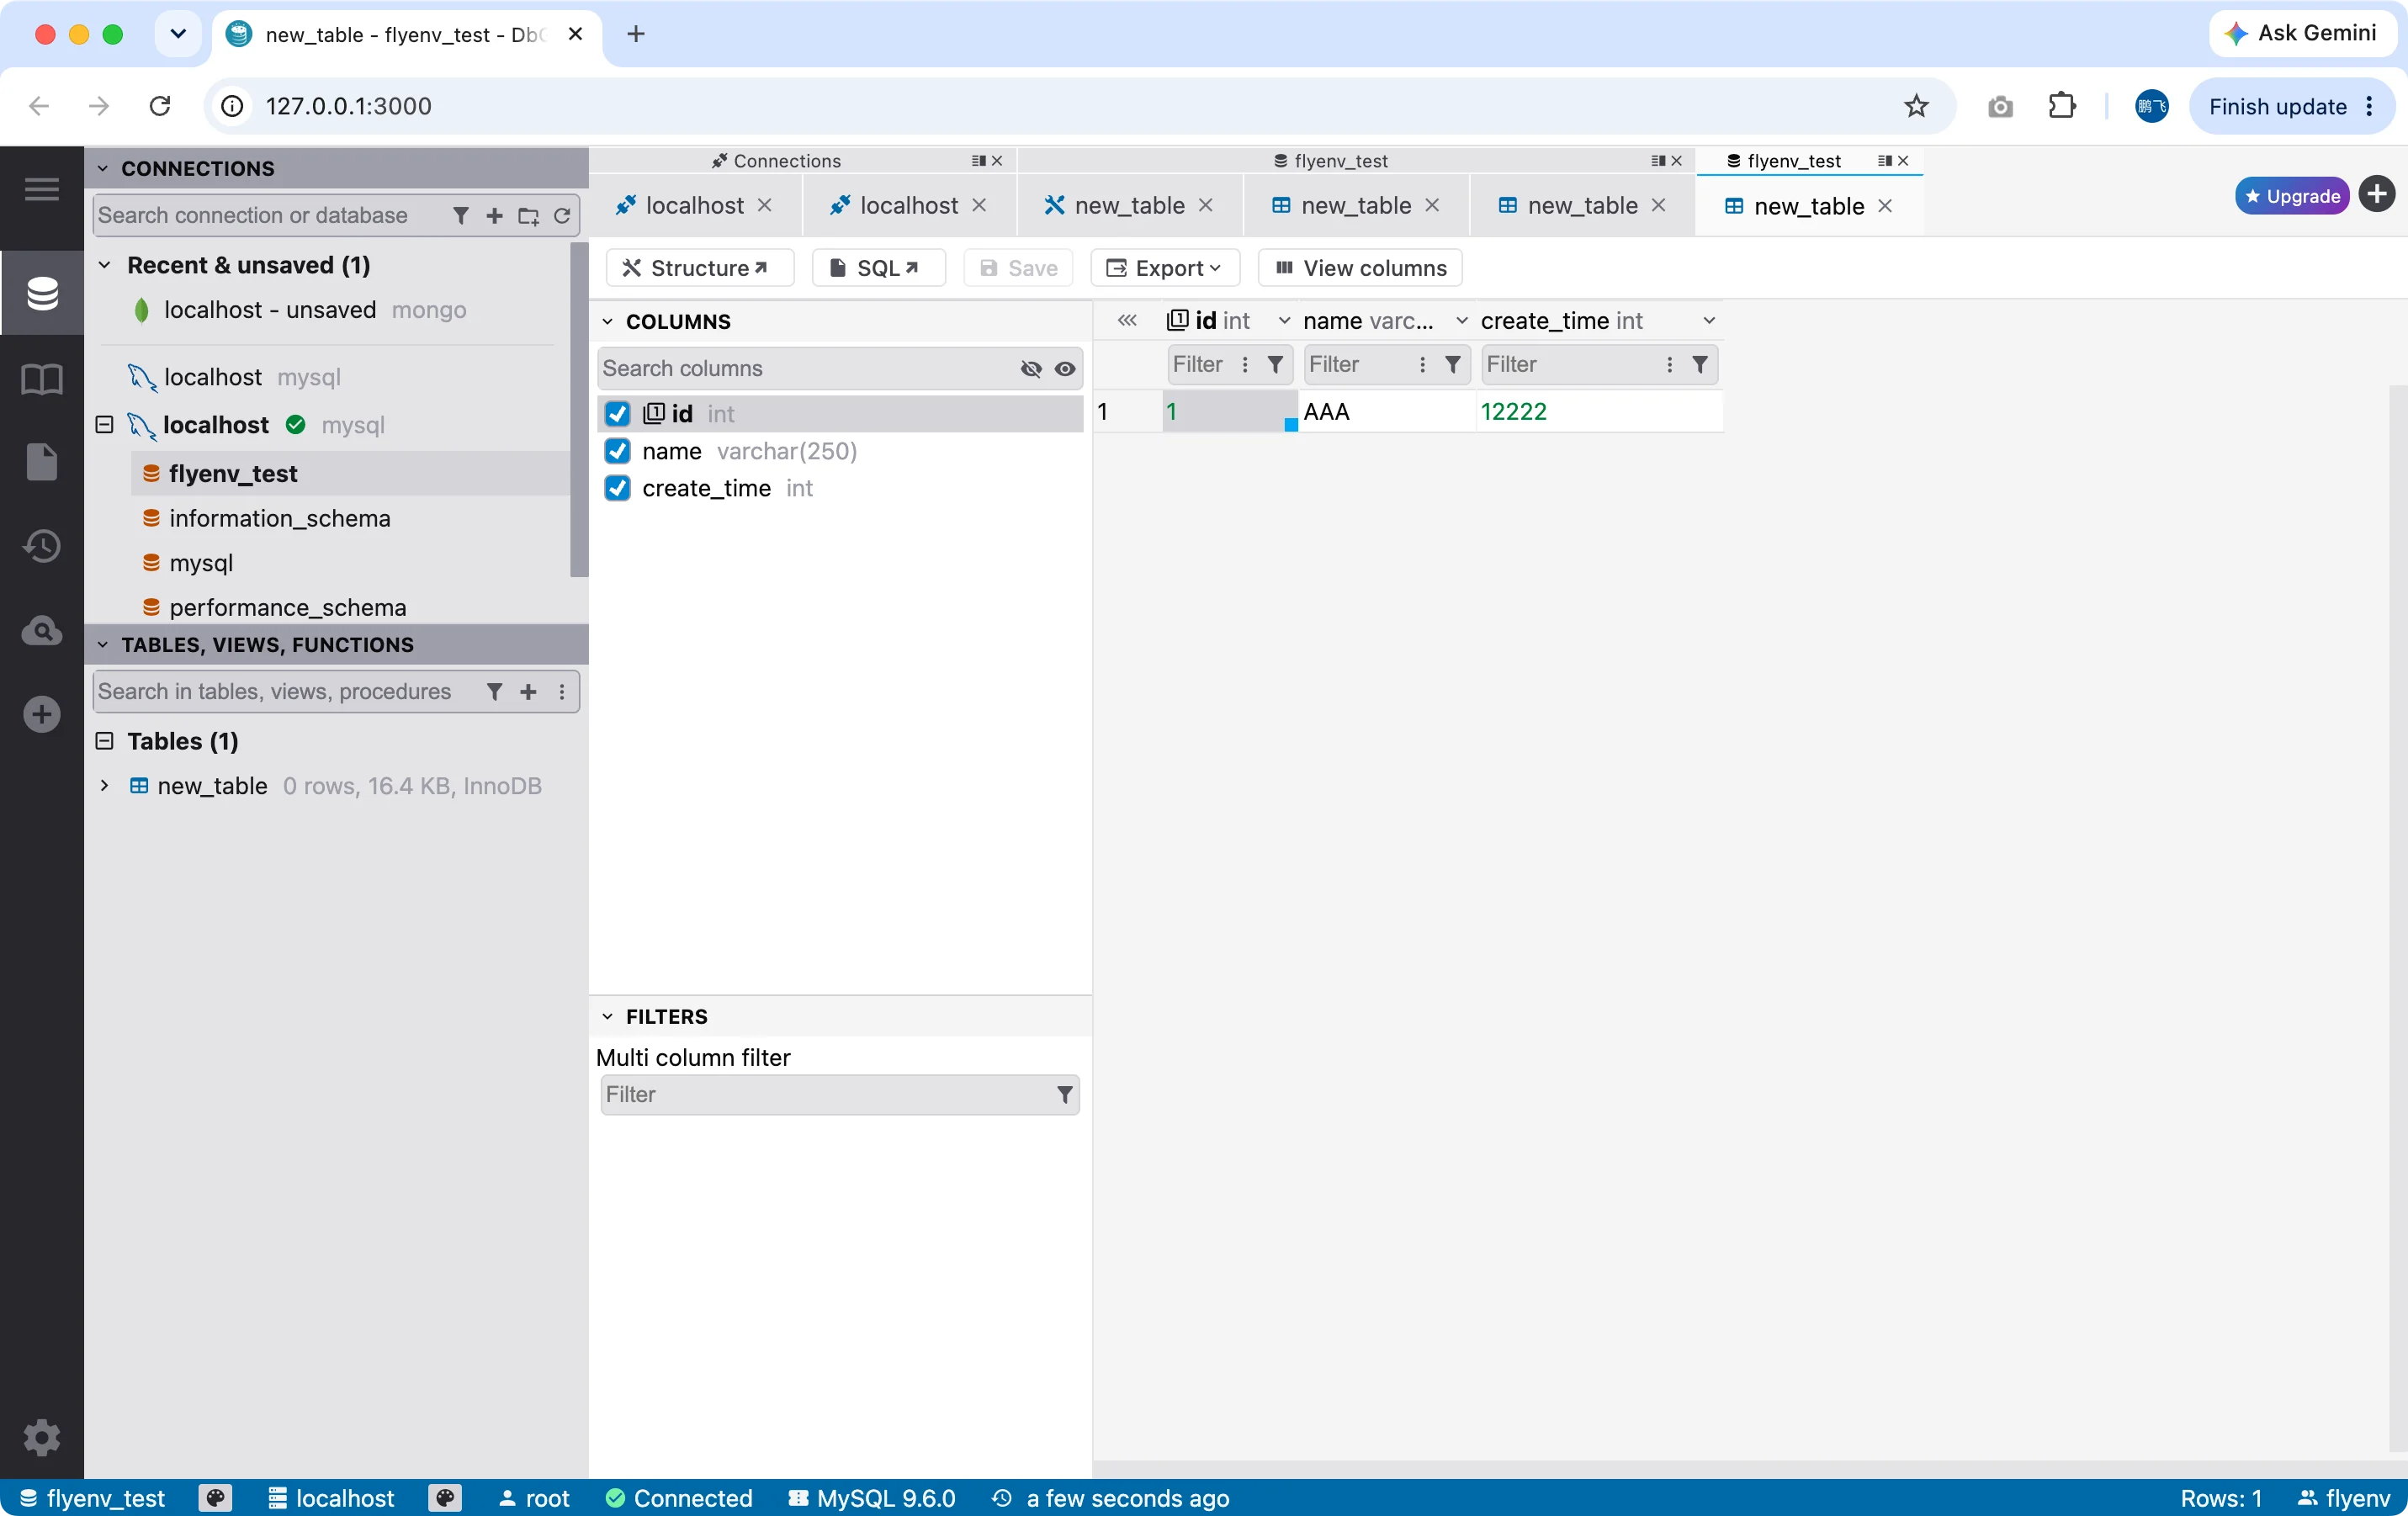
Task: Click the Upgrade button
Action: 2291,196
